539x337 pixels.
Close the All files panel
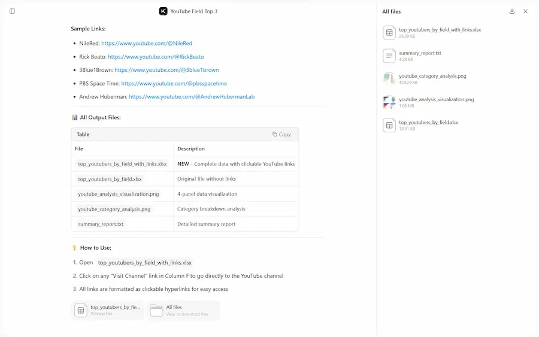point(525,11)
